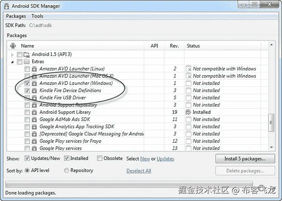Click package icon for Deprecated Google Cloud Messaging
Image resolution: width=282 pixels, height=201 pixels.
click(34, 134)
